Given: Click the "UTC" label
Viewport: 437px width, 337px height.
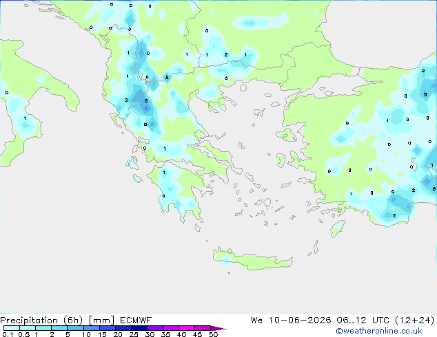Looking at the screenshot, I should (381, 320).
